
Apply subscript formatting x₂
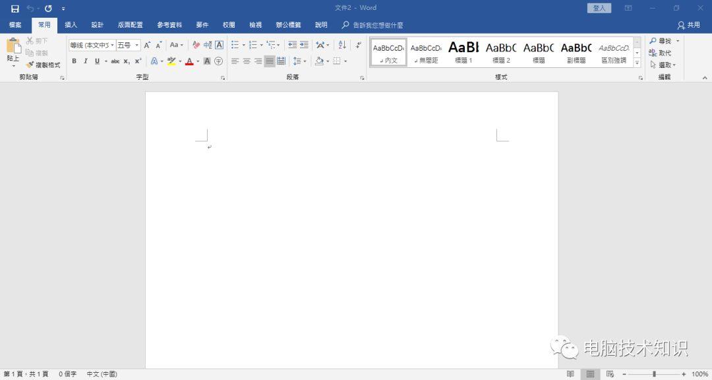pyautogui.click(x=127, y=61)
